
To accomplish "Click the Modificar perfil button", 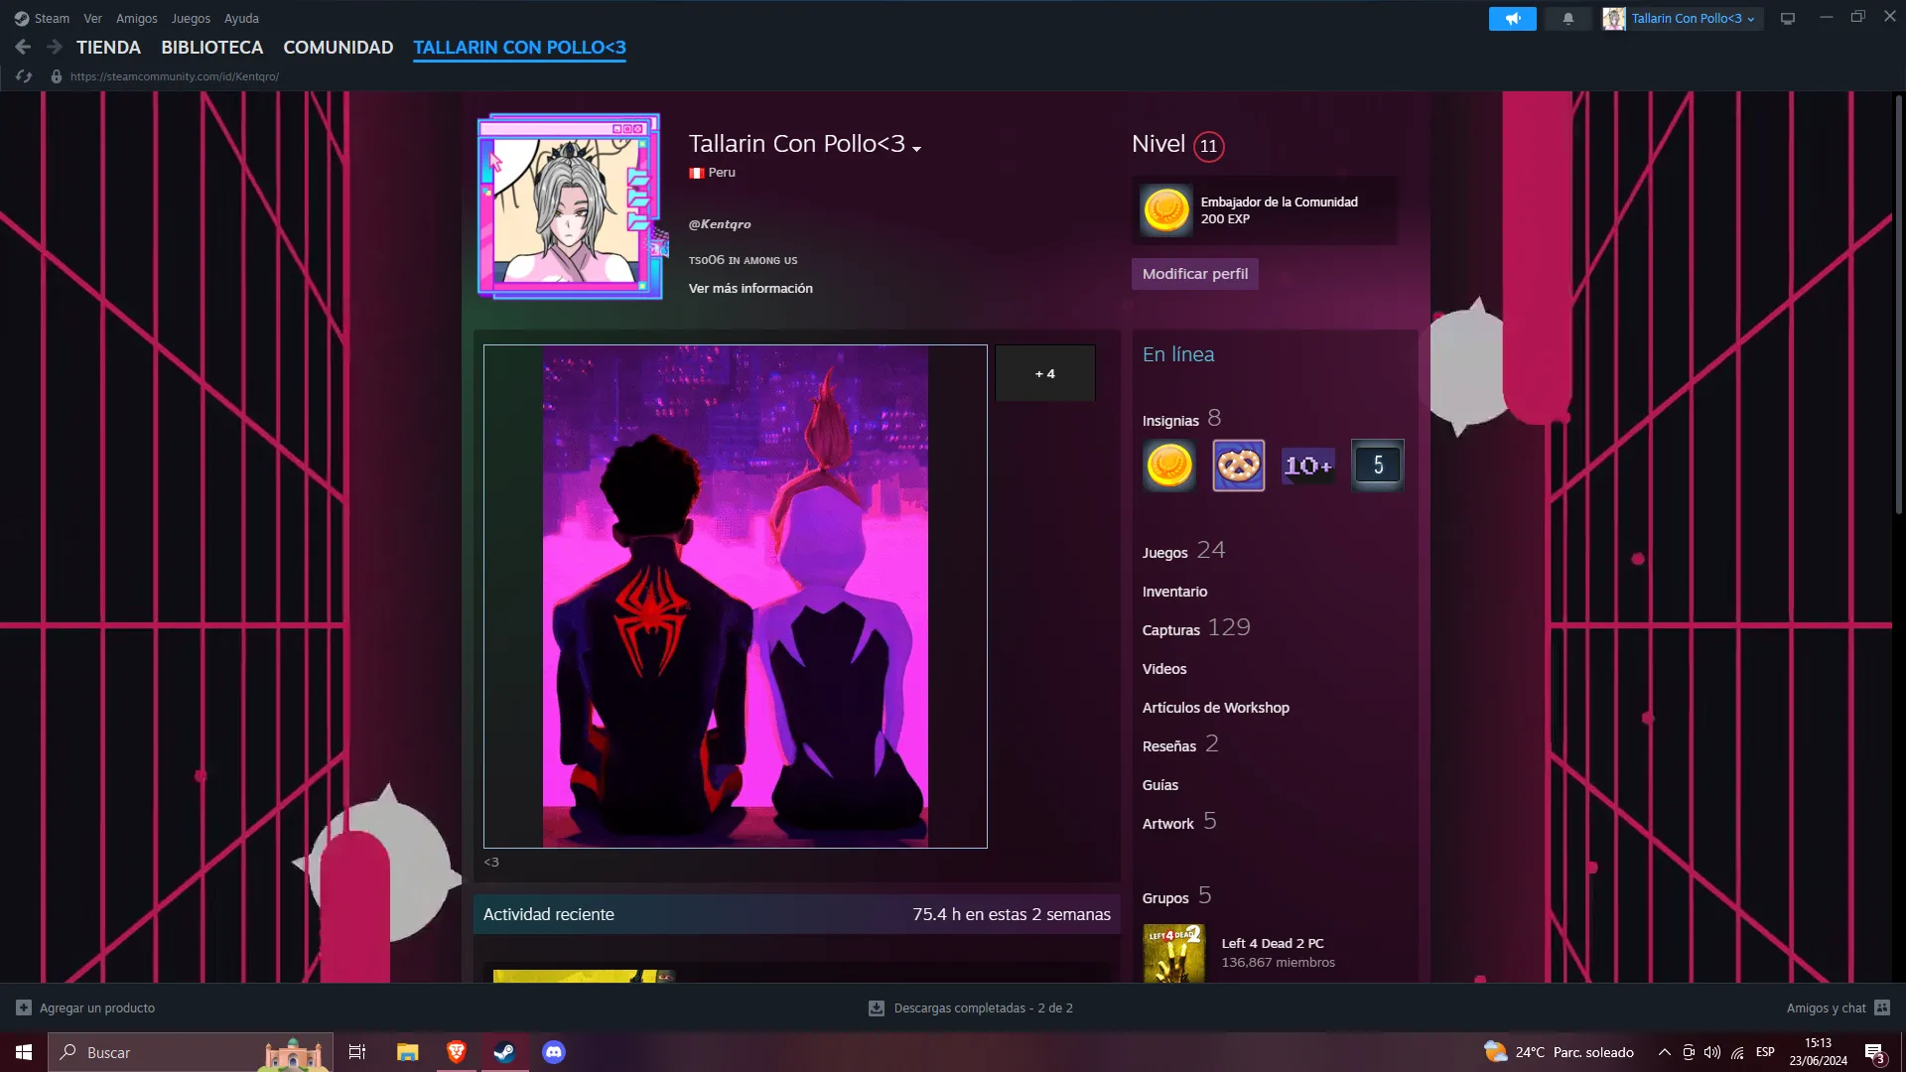I will [1194, 274].
